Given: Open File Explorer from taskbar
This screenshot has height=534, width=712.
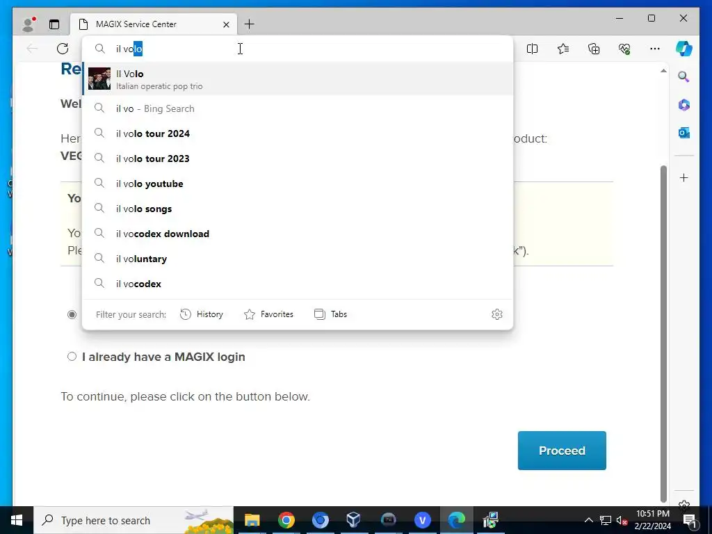Looking at the screenshot, I should pyautogui.click(x=252, y=520).
